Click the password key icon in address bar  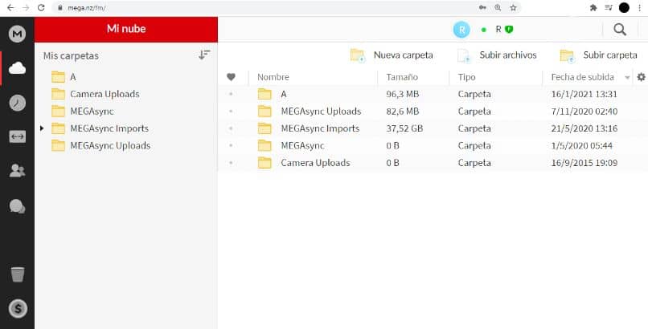482,8
